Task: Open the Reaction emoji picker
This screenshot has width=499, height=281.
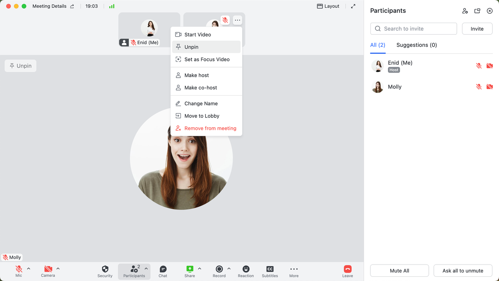Action: [x=246, y=271]
